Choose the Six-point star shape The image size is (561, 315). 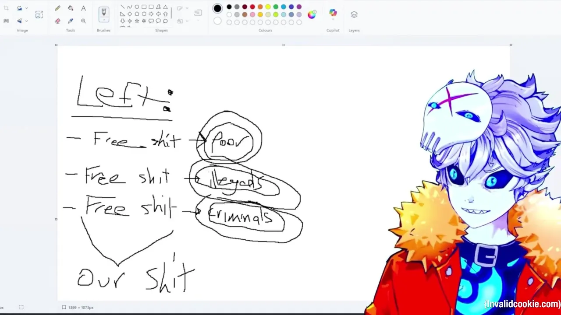[x=144, y=21]
